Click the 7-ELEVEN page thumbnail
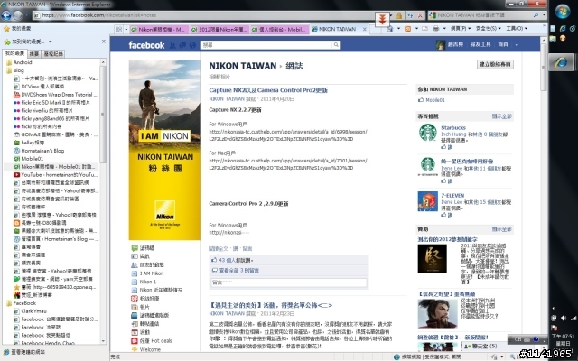 [427, 201]
